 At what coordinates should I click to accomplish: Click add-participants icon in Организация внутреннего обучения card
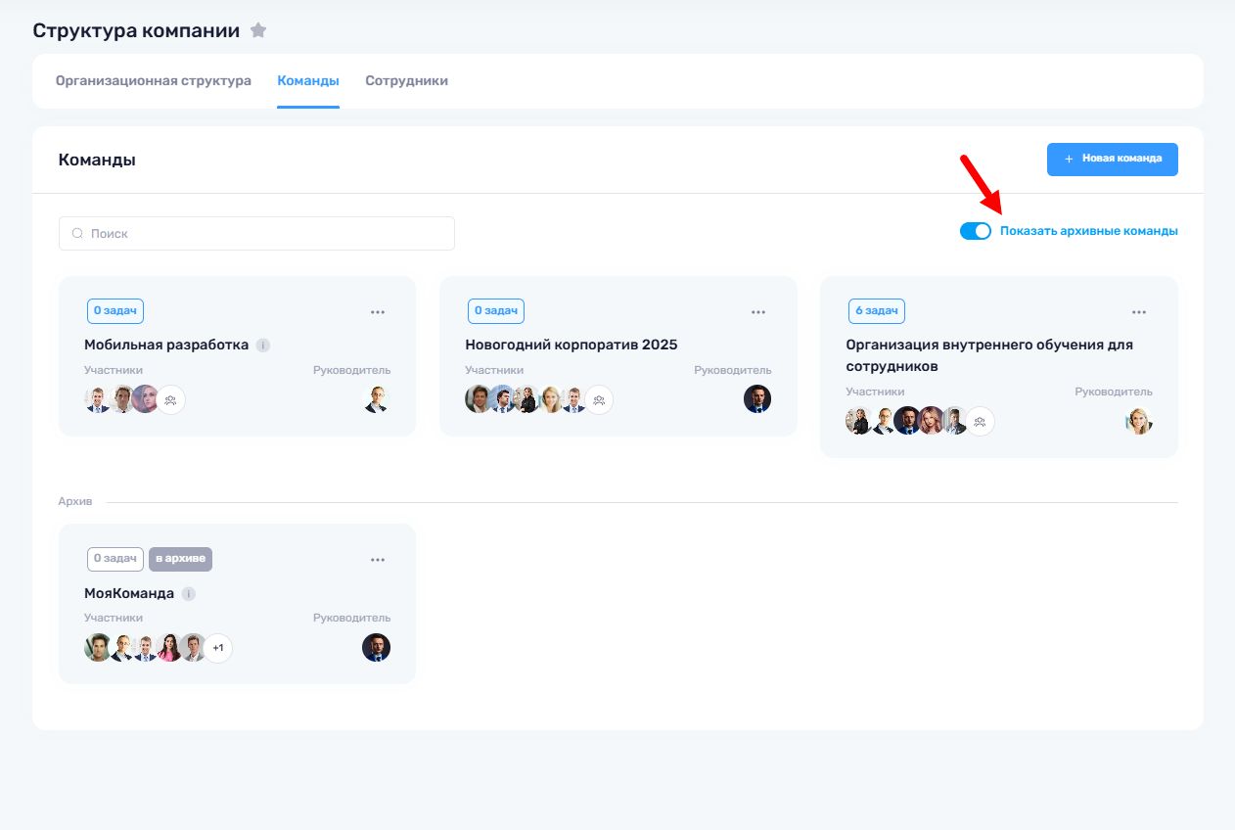click(x=980, y=421)
